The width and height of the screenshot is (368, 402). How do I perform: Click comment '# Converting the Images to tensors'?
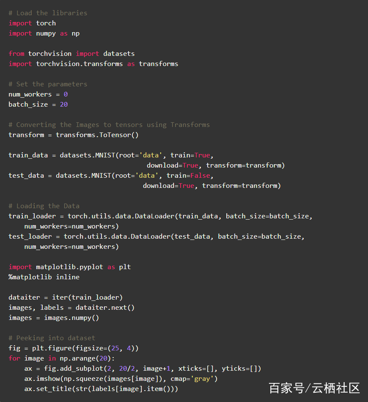(x=109, y=125)
